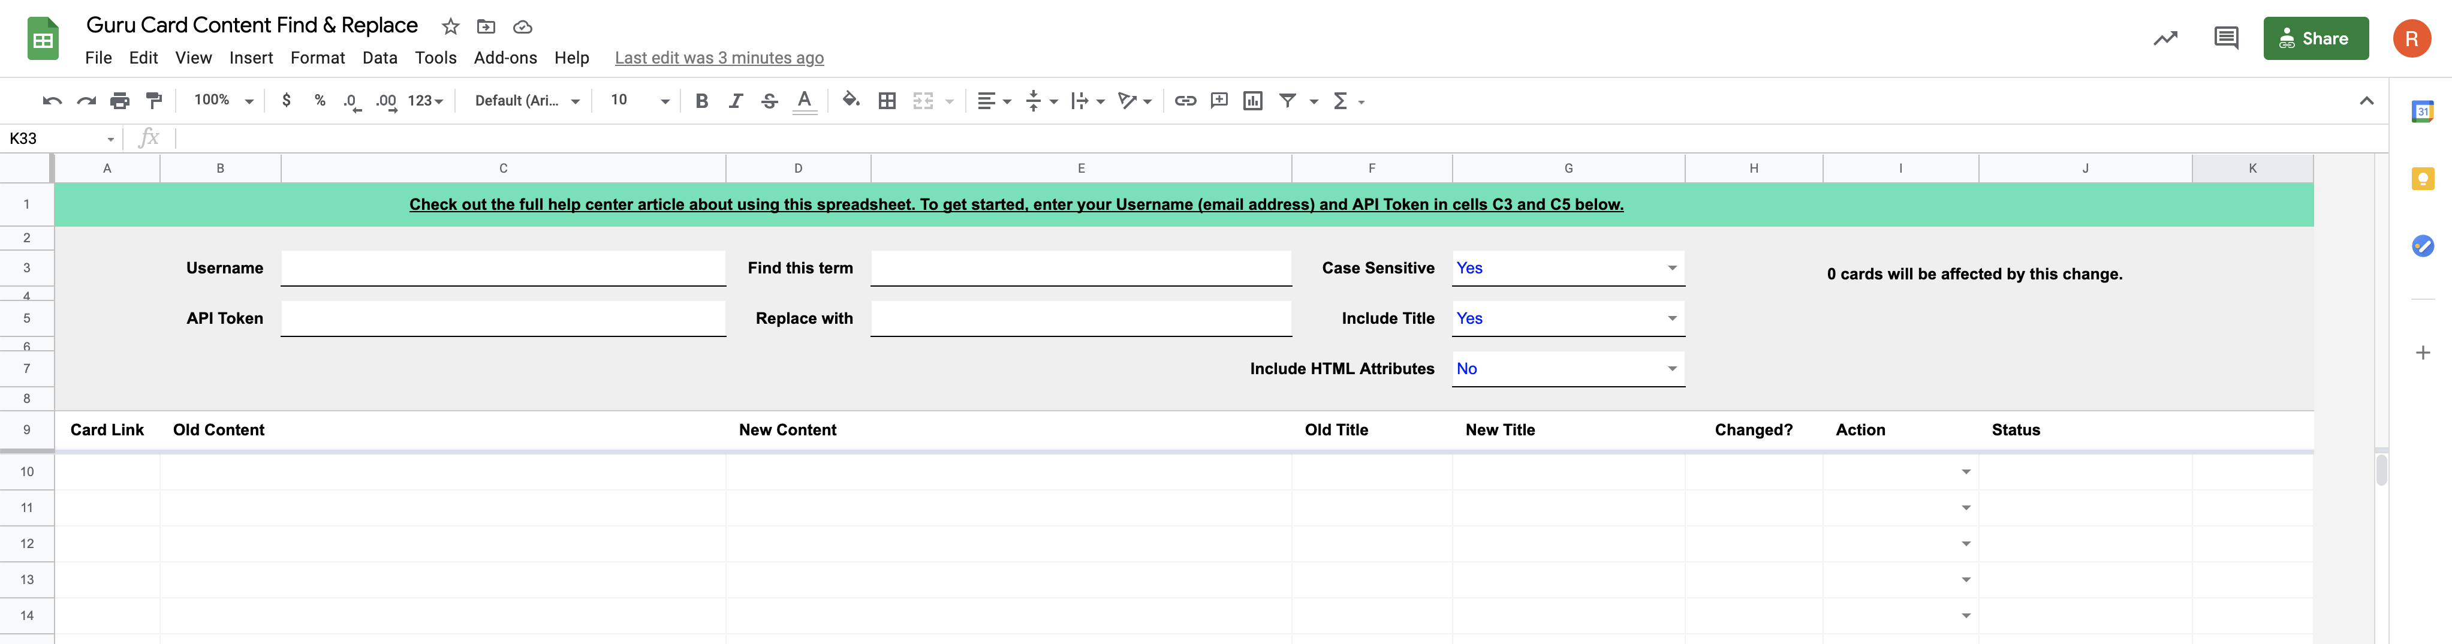Open the Google Keep sidebar panel

[x=2423, y=178]
